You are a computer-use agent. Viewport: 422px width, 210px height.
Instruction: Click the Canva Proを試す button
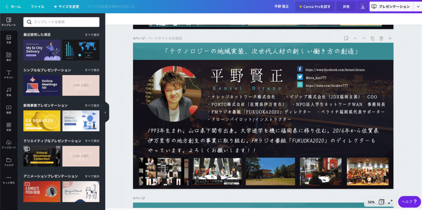pyautogui.click(x=314, y=7)
